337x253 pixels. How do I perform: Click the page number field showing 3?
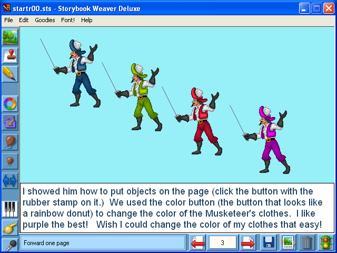(223, 243)
